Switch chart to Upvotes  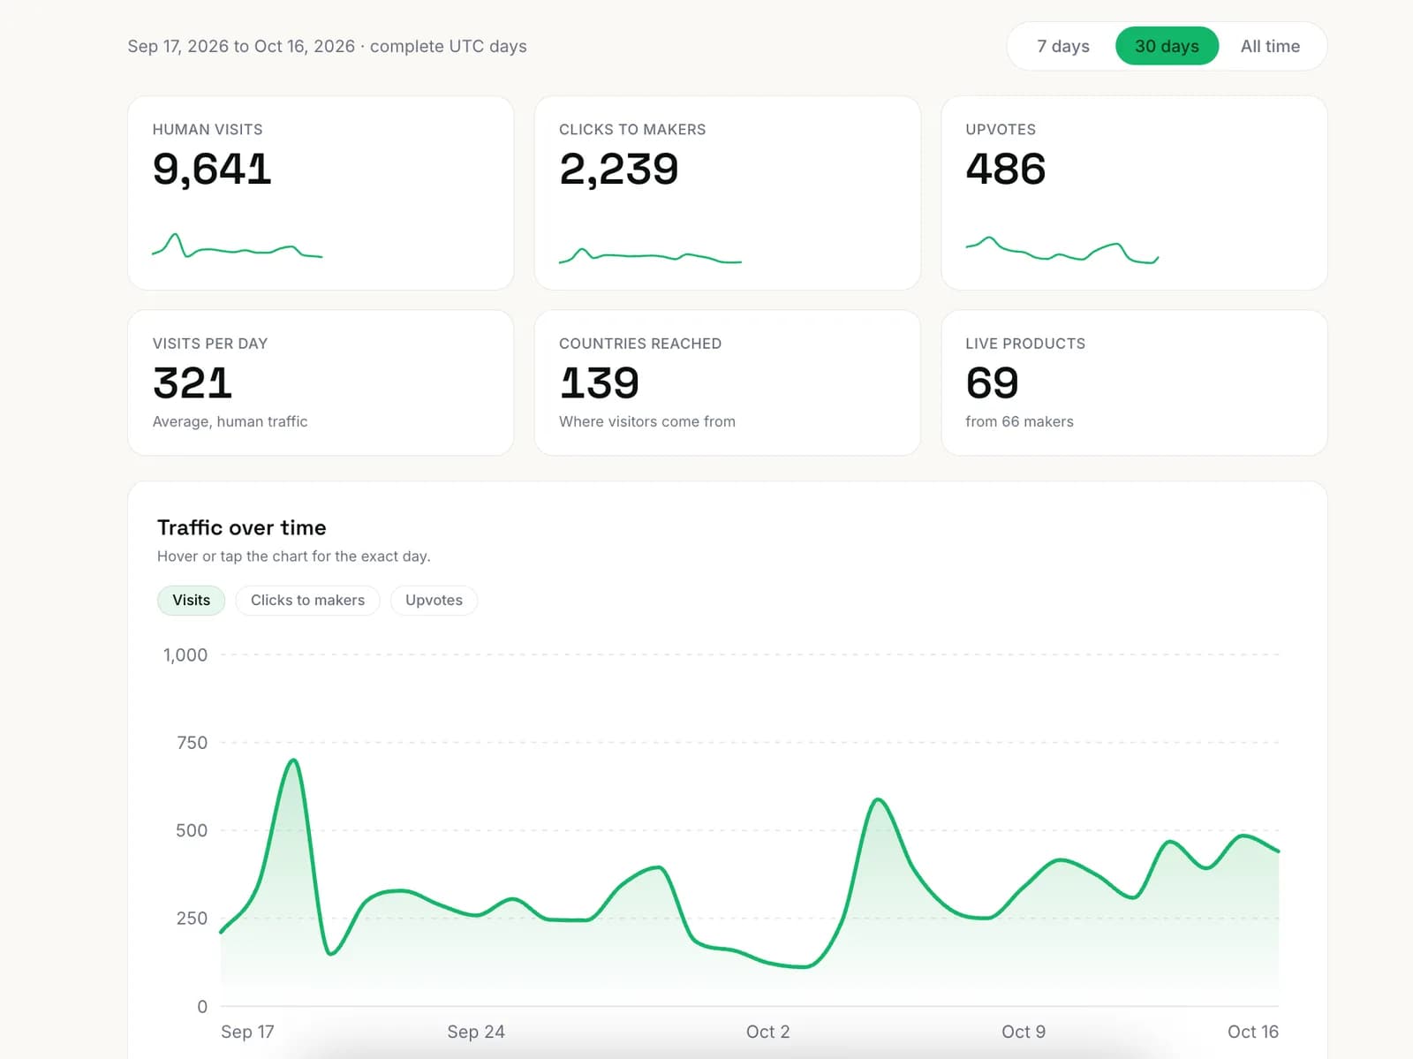[434, 601]
